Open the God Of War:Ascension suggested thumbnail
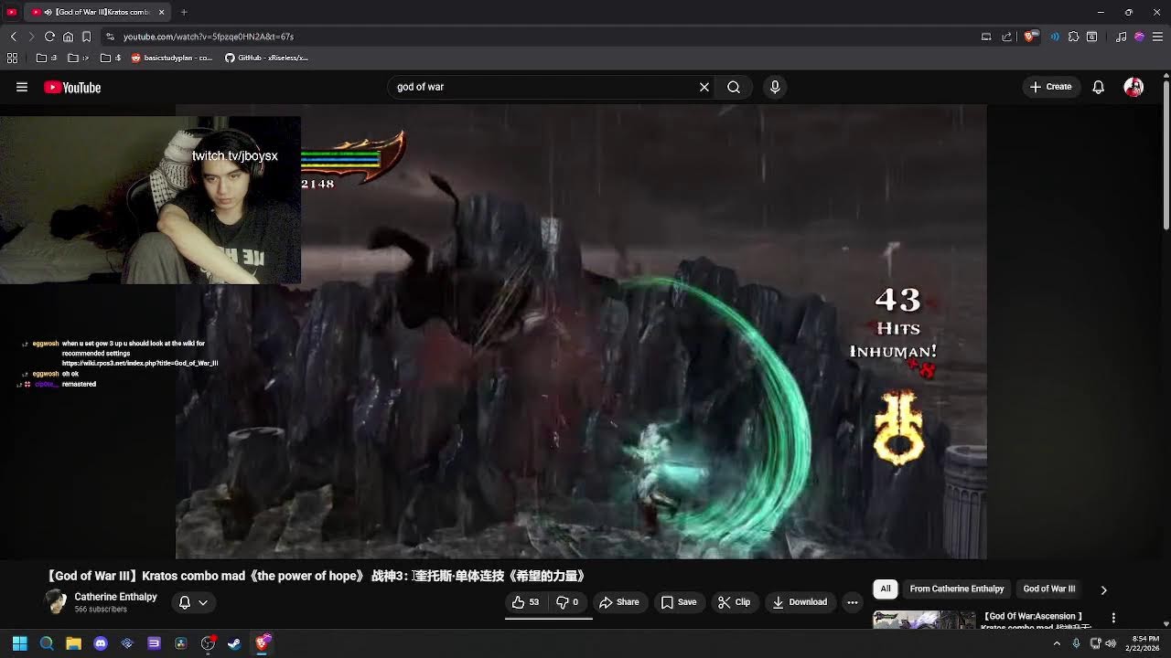Screen dimensions: 1171x658 (x=924, y=621)
